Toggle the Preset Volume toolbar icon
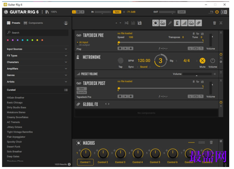Screen dimensions: 234x169 point(184,23)
